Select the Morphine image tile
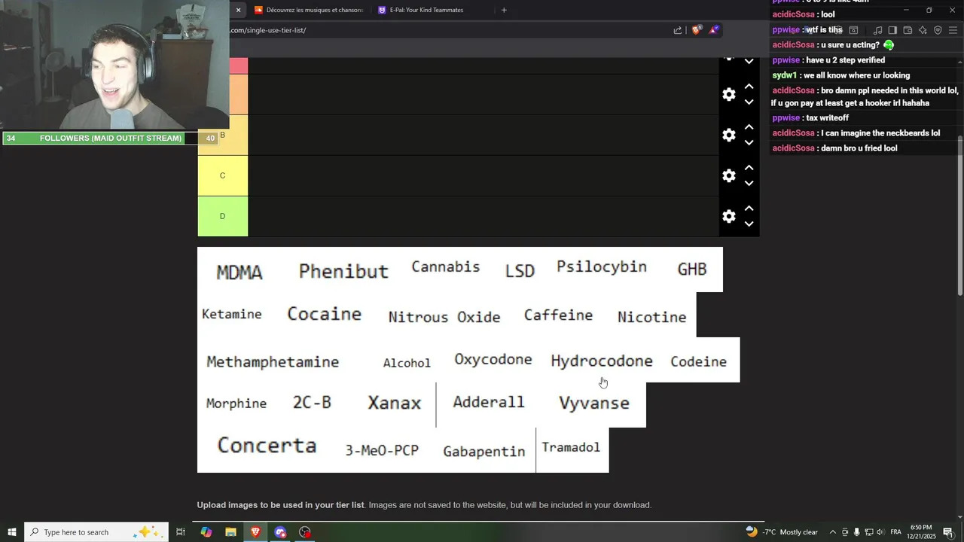This screenshot has width=964, height=542. (236, 403)
